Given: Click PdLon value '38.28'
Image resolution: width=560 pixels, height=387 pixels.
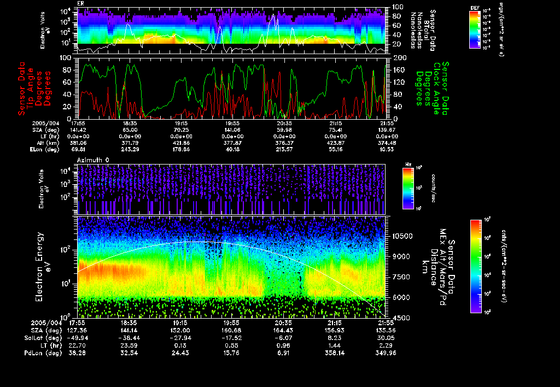Looking at the screenshot, I should coord(78,353).
